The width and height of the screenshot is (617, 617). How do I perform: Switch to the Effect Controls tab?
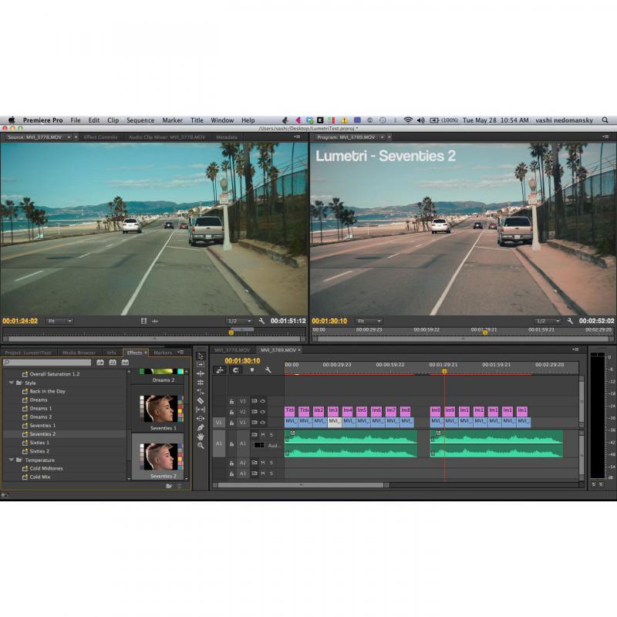(x=100, y=137)
